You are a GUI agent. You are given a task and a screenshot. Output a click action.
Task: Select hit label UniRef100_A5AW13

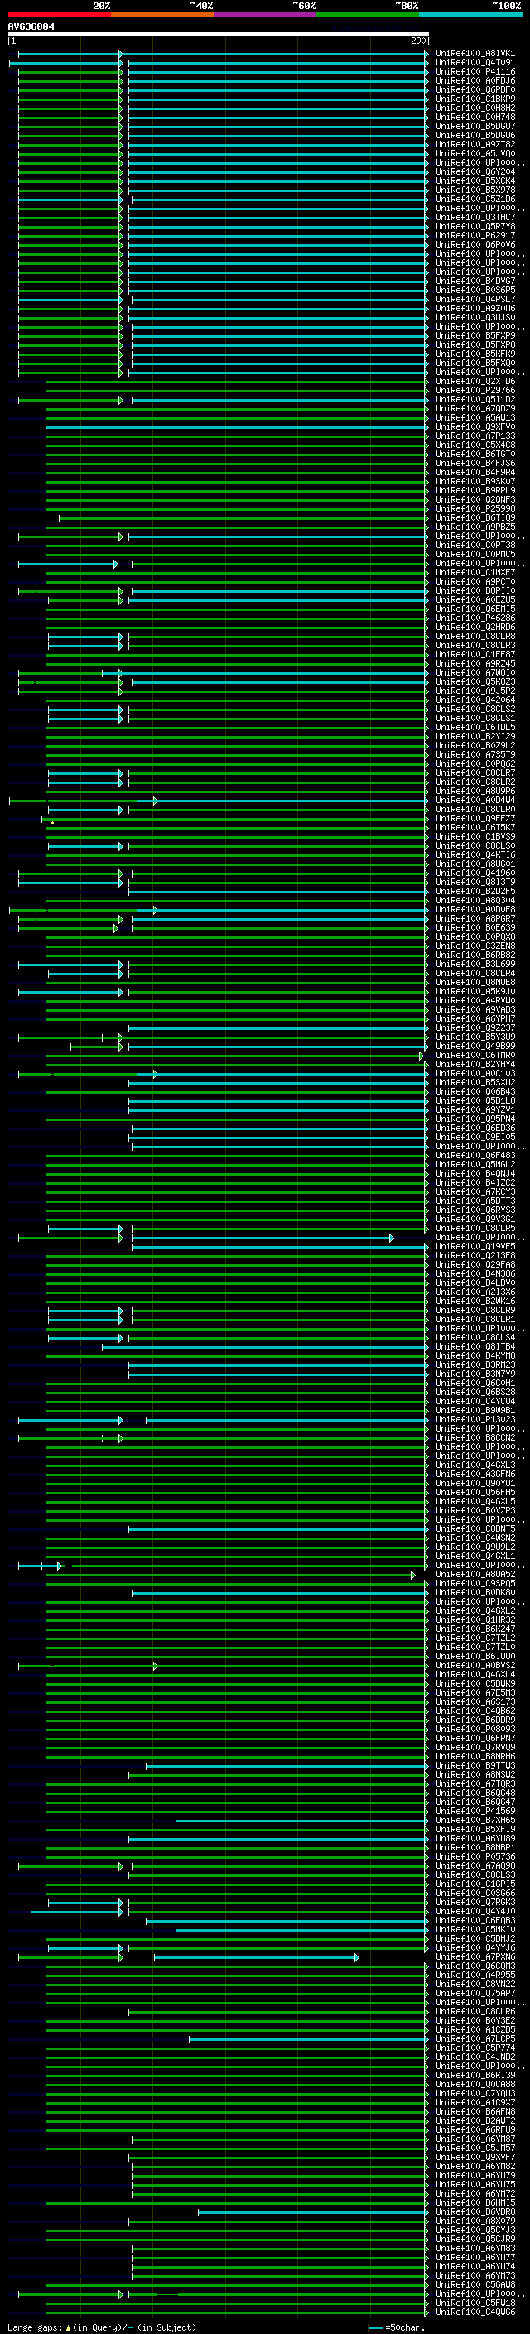(475, 419)
